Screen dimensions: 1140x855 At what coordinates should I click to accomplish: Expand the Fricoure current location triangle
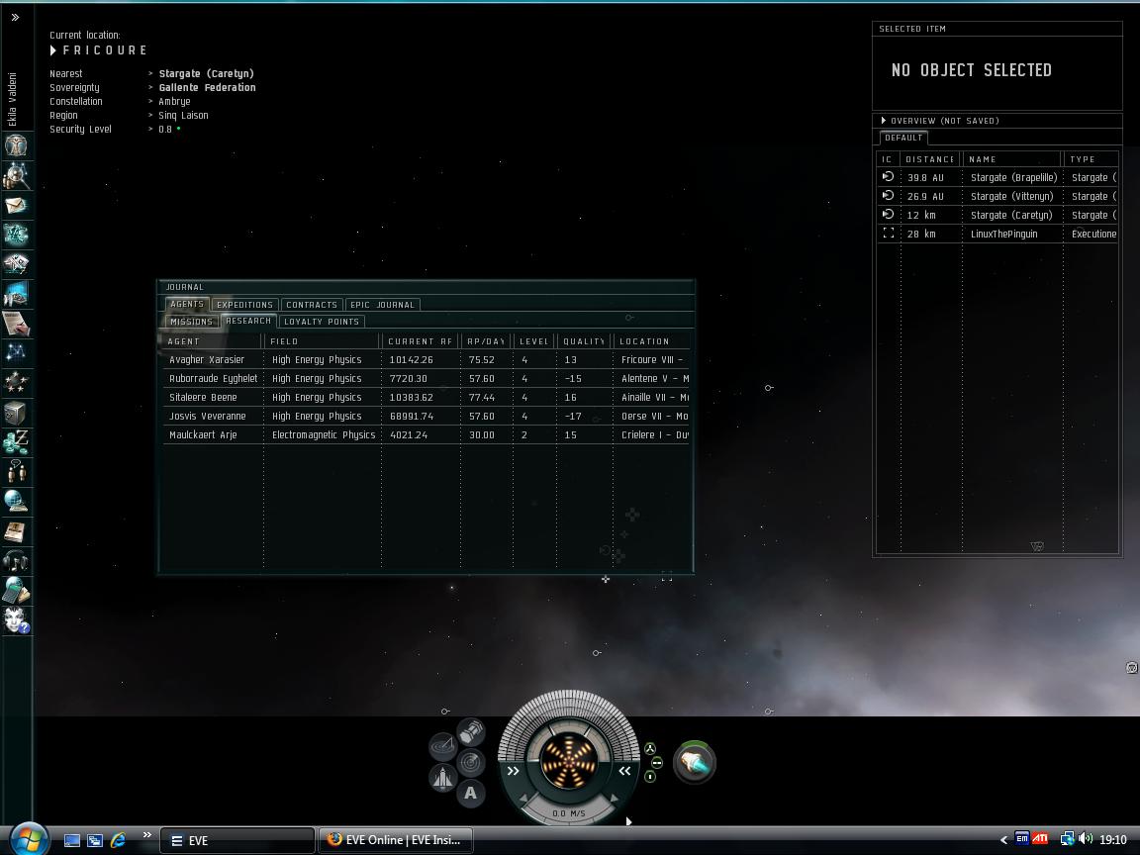click(53, 50)
